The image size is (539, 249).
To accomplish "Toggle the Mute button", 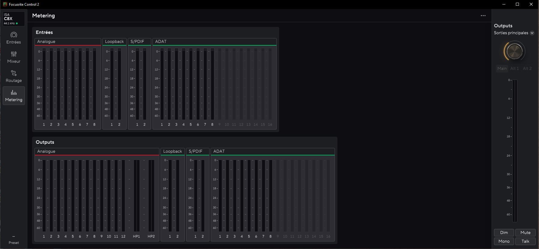I will point(525,232).
